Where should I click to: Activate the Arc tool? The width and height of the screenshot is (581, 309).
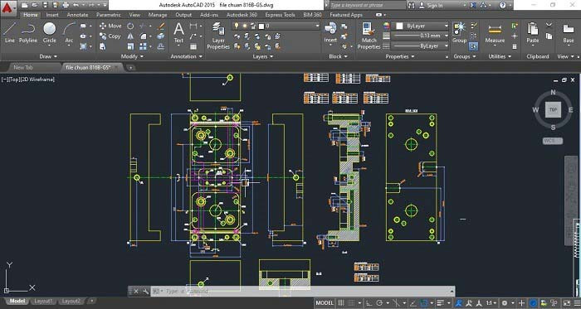tap(69, 32)
